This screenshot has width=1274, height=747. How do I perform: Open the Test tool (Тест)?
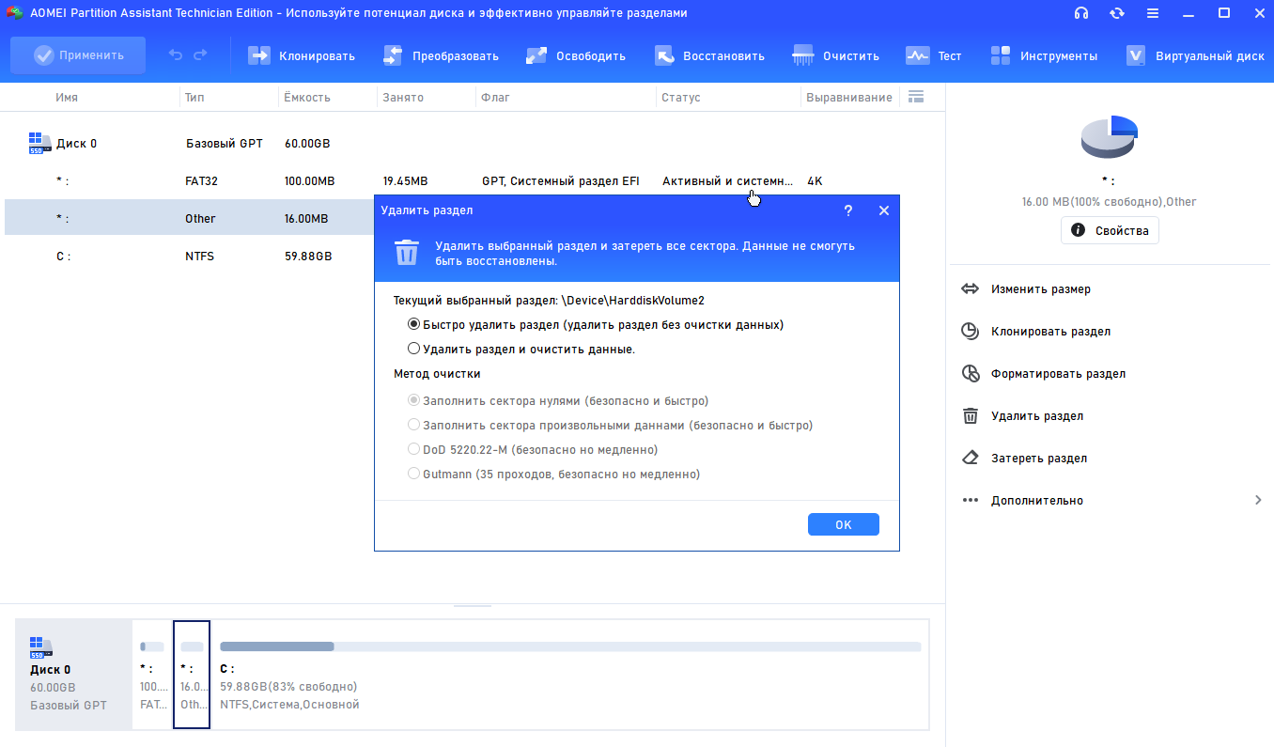[x=917, y=55]
